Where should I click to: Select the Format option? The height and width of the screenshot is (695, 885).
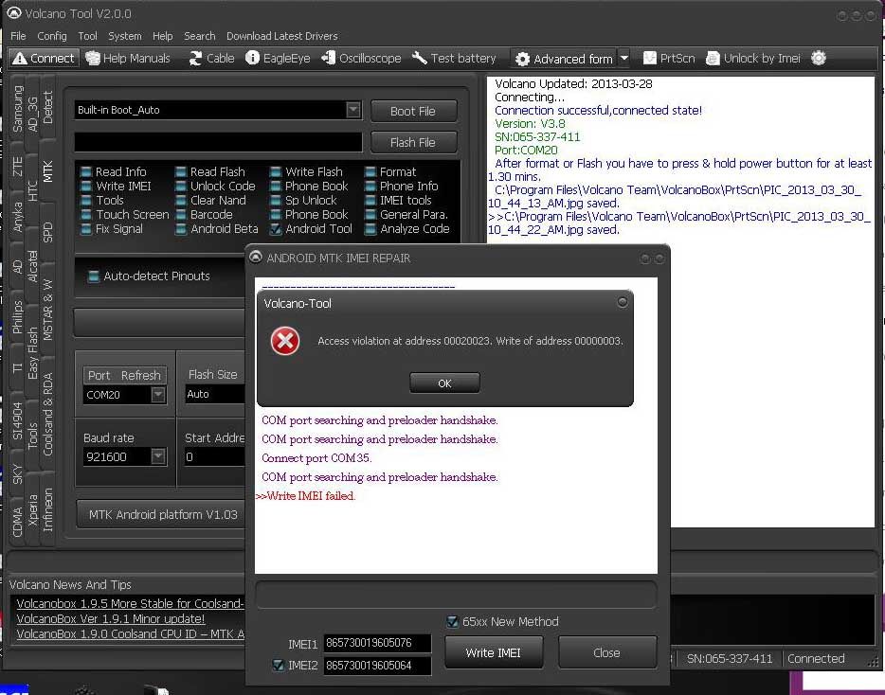(x=390, y=171)
